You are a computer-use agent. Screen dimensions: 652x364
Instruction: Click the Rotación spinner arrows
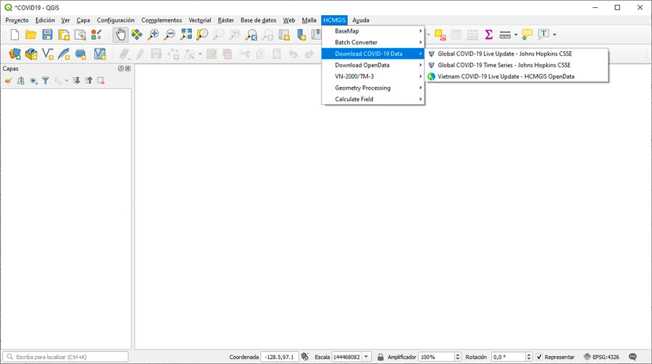click(529, 357)
